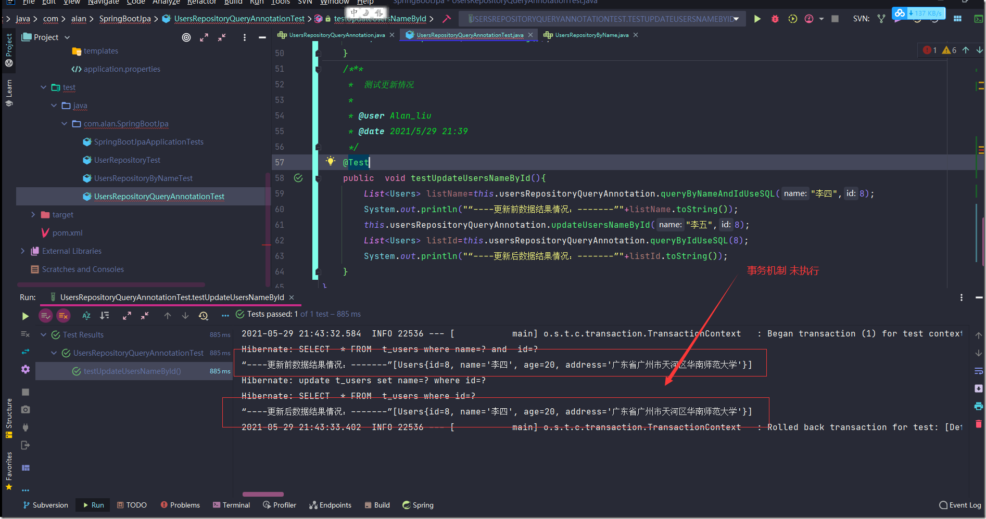986x519 pixels.
Task: Click error count indicator in editor
Action: click(x=930, y=50)
